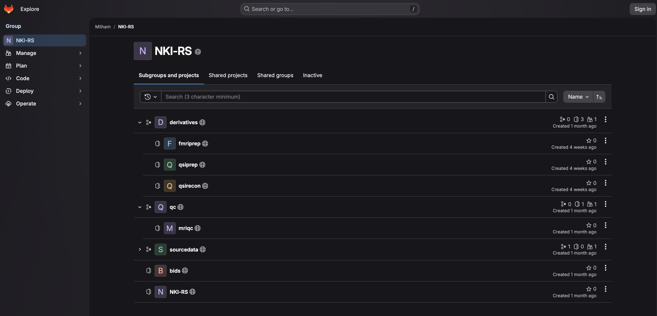Open the fmriprep project link
Screen dimensions: 657x316
coord(189,144)
